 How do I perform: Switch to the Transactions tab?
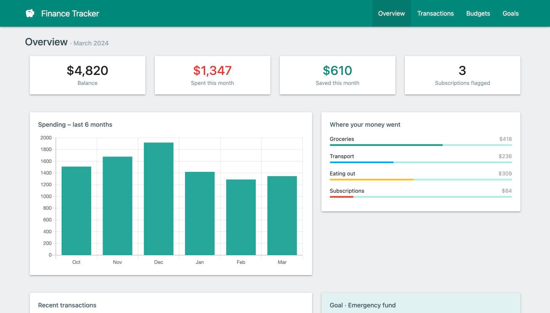(x=435, y=13)
